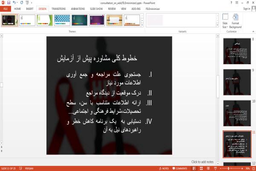Apply the white Retrospect theme with orange bar
This screenshot has width=256, height=171.
(x=132, y=20)
